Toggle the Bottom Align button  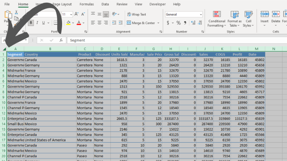pyautogui.click(x=106, y=14)
